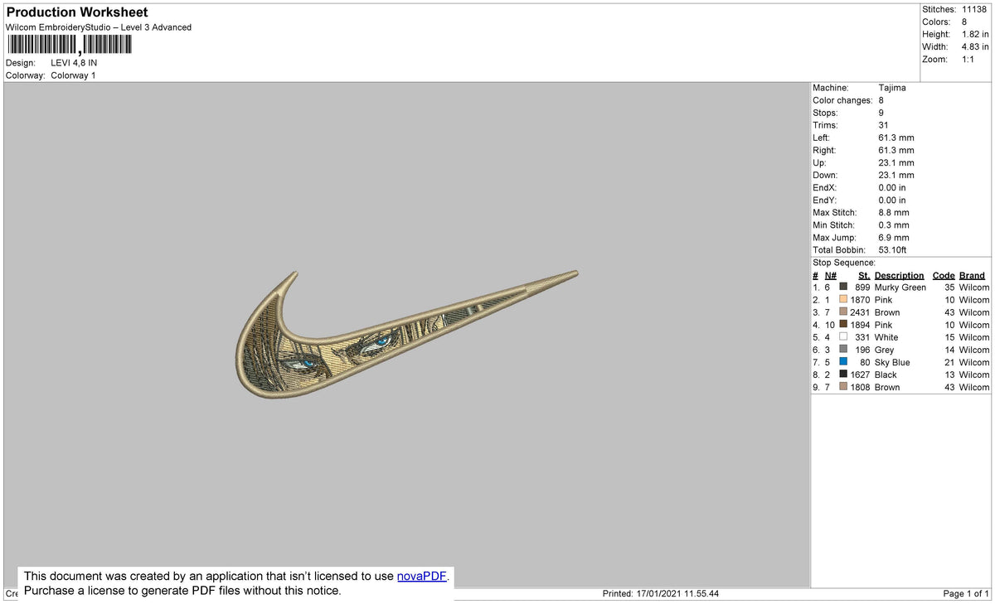Screen dimensions: 995x604
Task: Click the St. column header
Action: [x=863, y=275]
